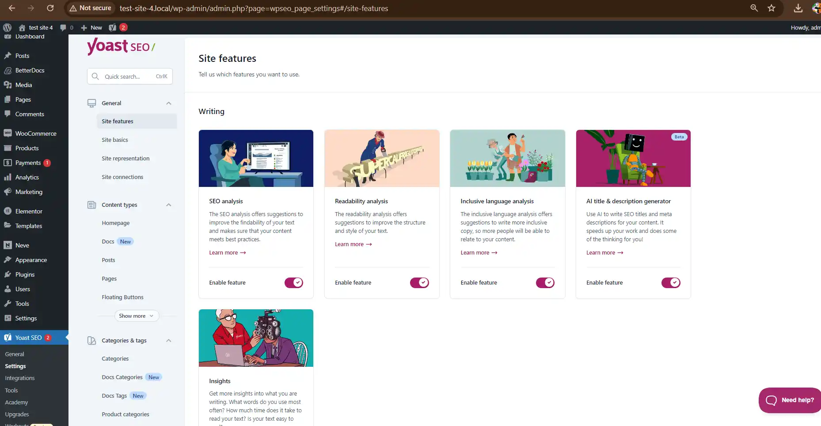Screen dimensions: 821x426
Task: Collapse the Categories & tags section chevron
Action: pos(168,340)
